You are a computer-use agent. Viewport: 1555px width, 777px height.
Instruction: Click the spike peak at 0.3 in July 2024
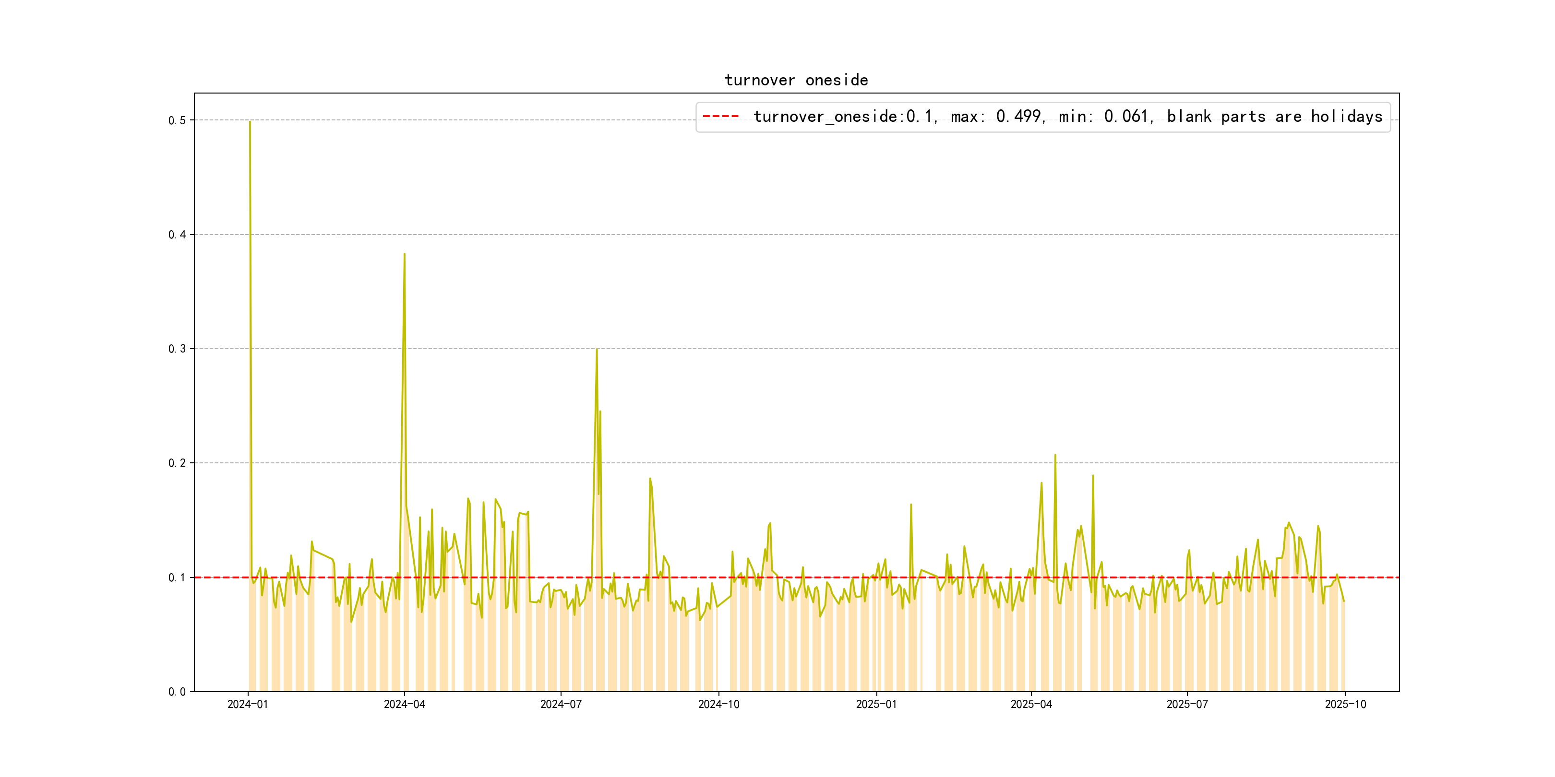click(x=597, y=350)
